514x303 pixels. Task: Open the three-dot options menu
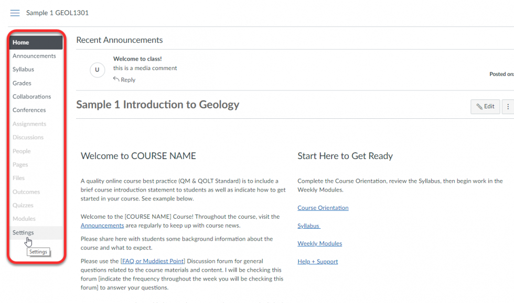pos(507,106)
